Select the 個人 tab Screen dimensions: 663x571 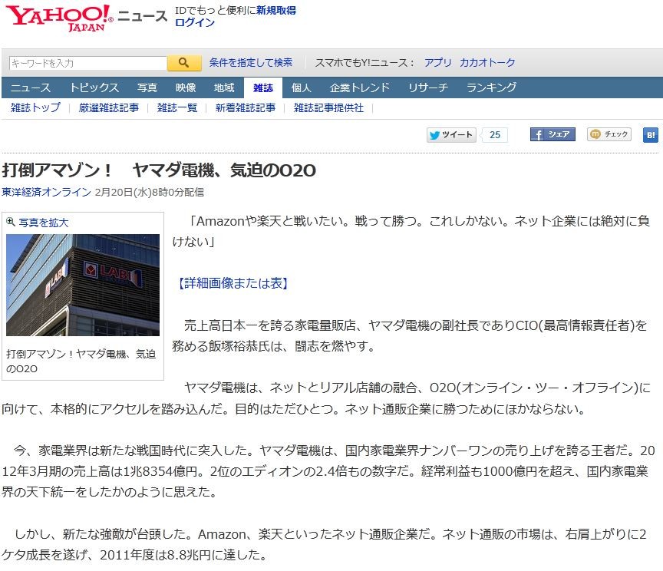point(302,87)
